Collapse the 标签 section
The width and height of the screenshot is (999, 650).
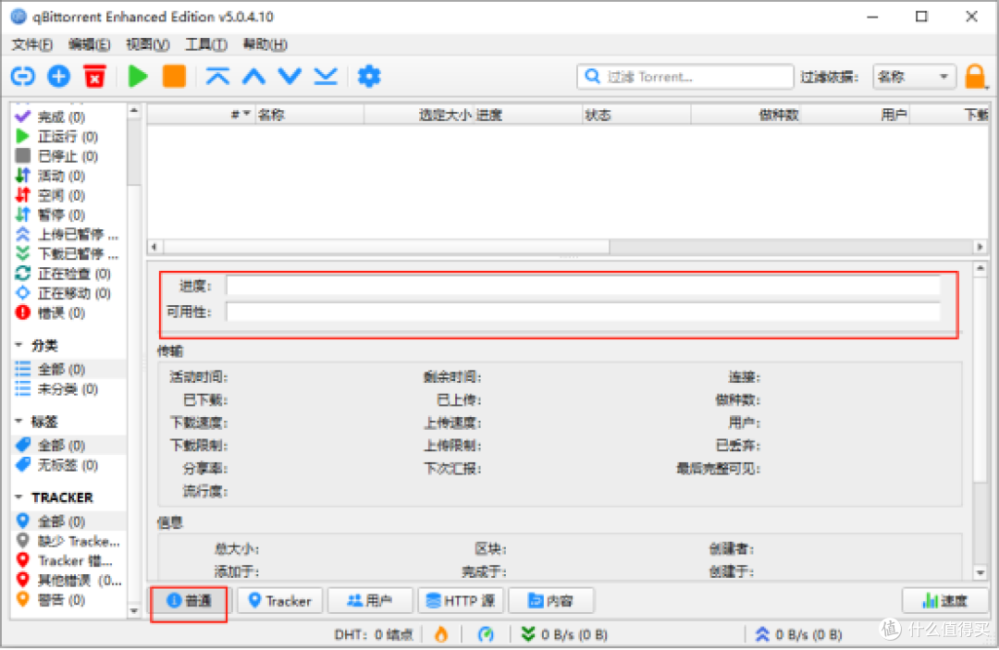pos(19,422)
